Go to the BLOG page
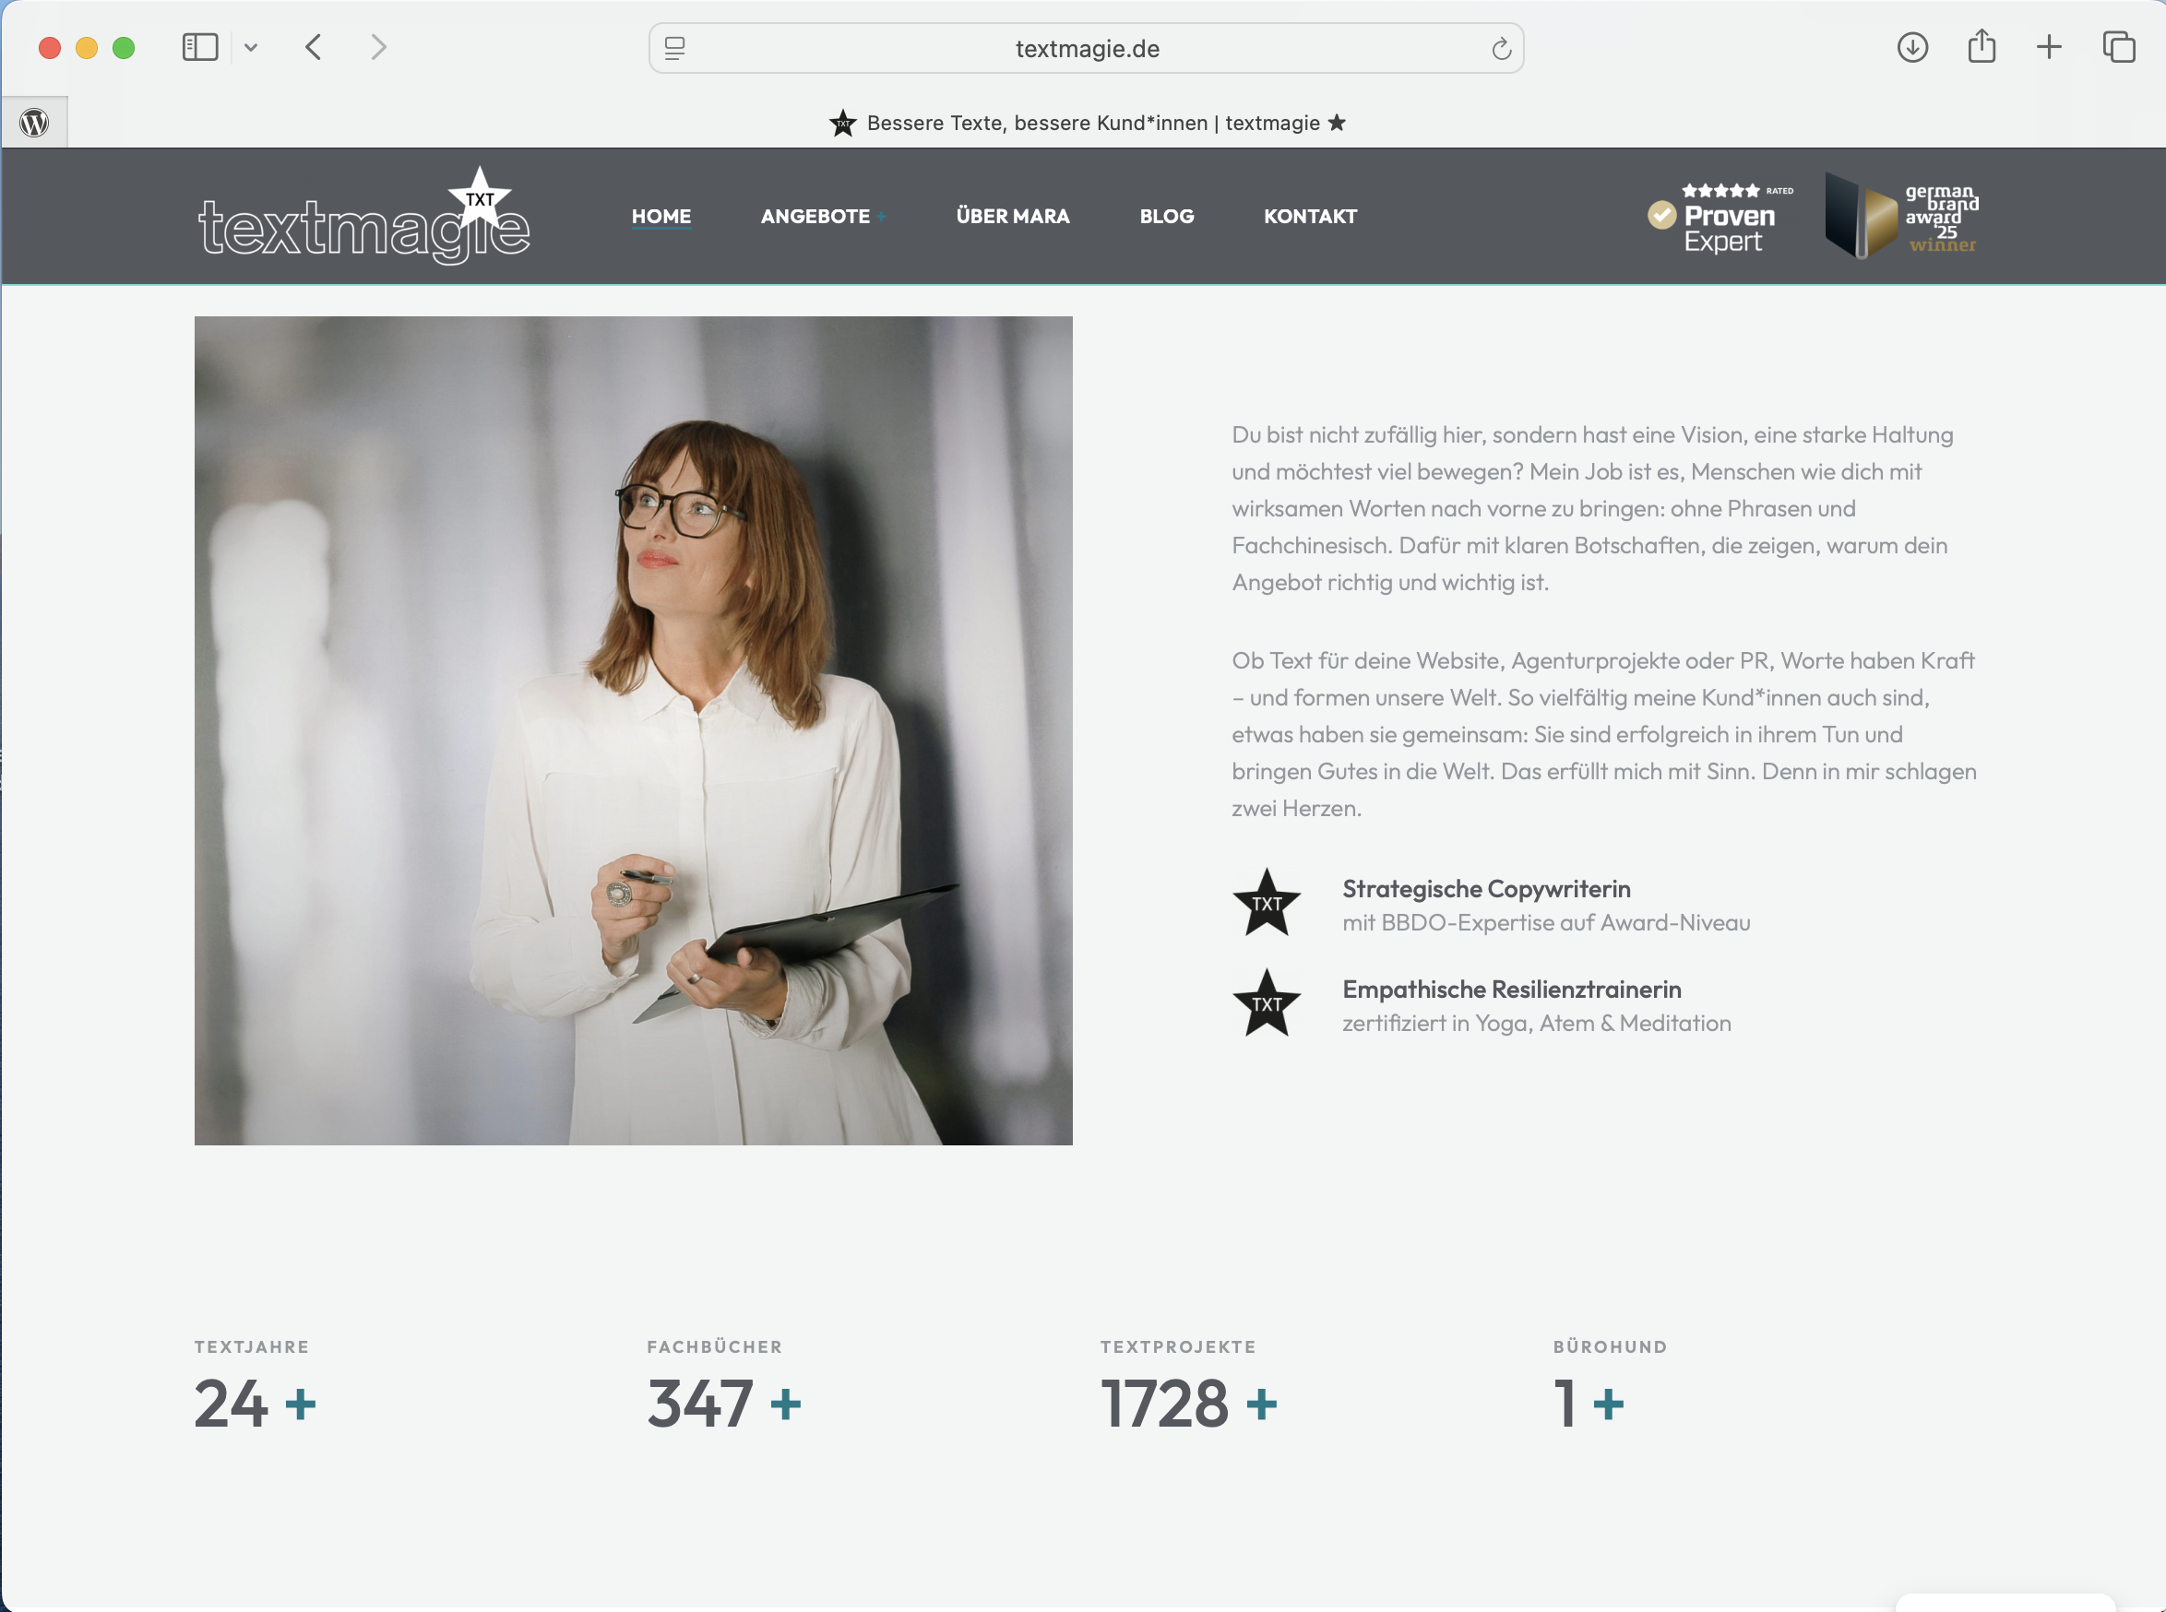The width and height of the screenshot is (2166, 1612). point(1166,217)
